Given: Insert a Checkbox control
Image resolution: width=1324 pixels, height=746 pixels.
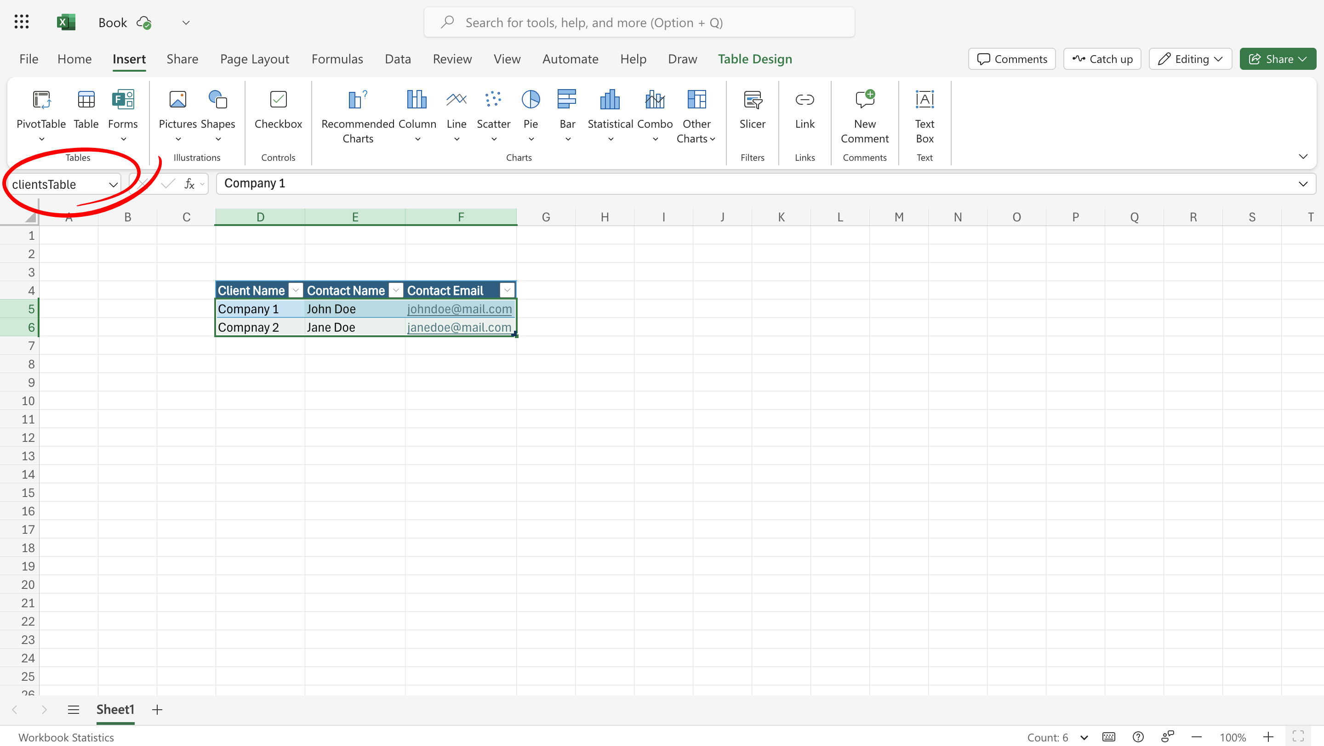Looking at the screenshot, I should [x=278, y=110].
